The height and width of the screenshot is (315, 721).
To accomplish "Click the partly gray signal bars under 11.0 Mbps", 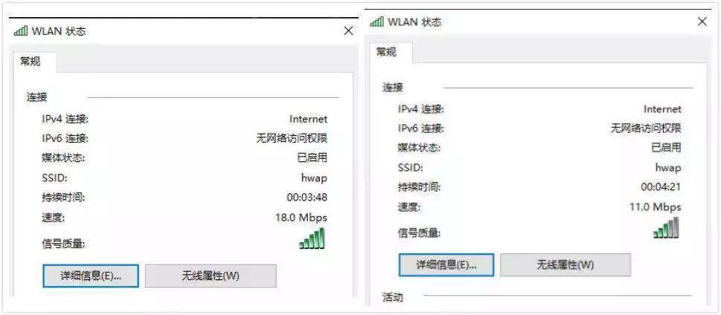I will [666, 228].
